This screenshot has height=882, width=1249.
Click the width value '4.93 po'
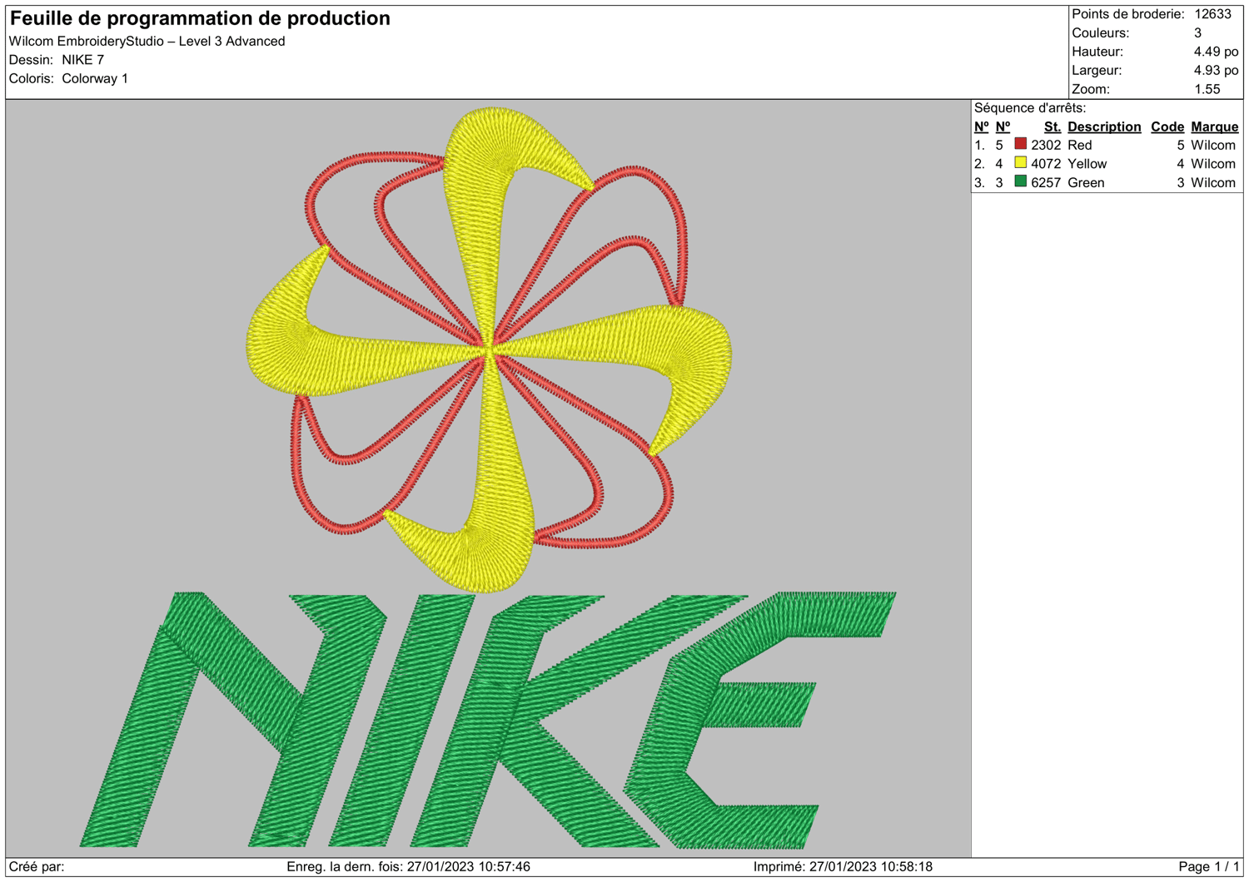coord(1217,71)
